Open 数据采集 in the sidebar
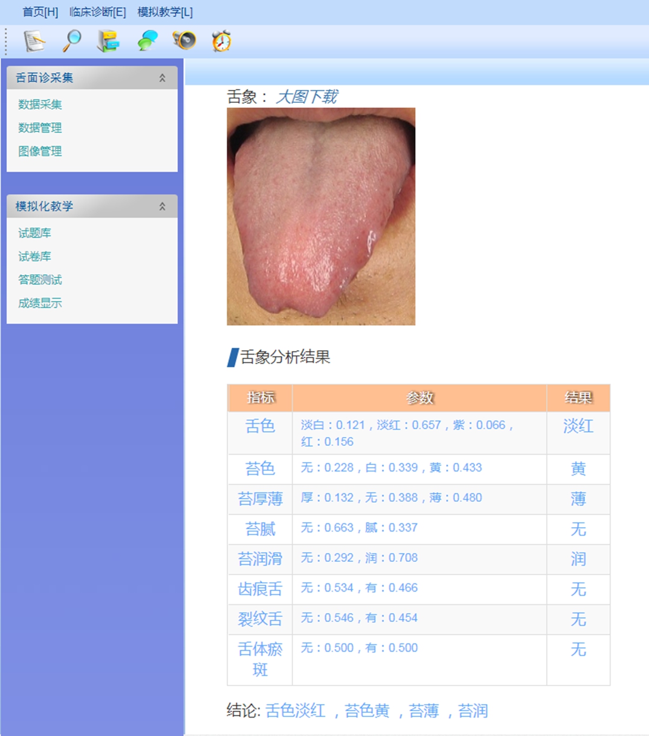Image resolution: width=649 pixels, height=736 pixels. pyautogui.click(x=40, y=104)
